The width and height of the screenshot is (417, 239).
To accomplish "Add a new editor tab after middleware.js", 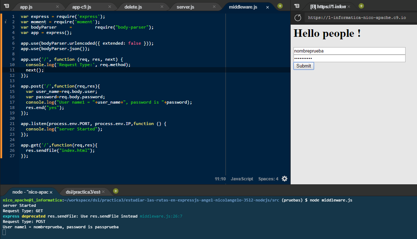I will 280,6.
